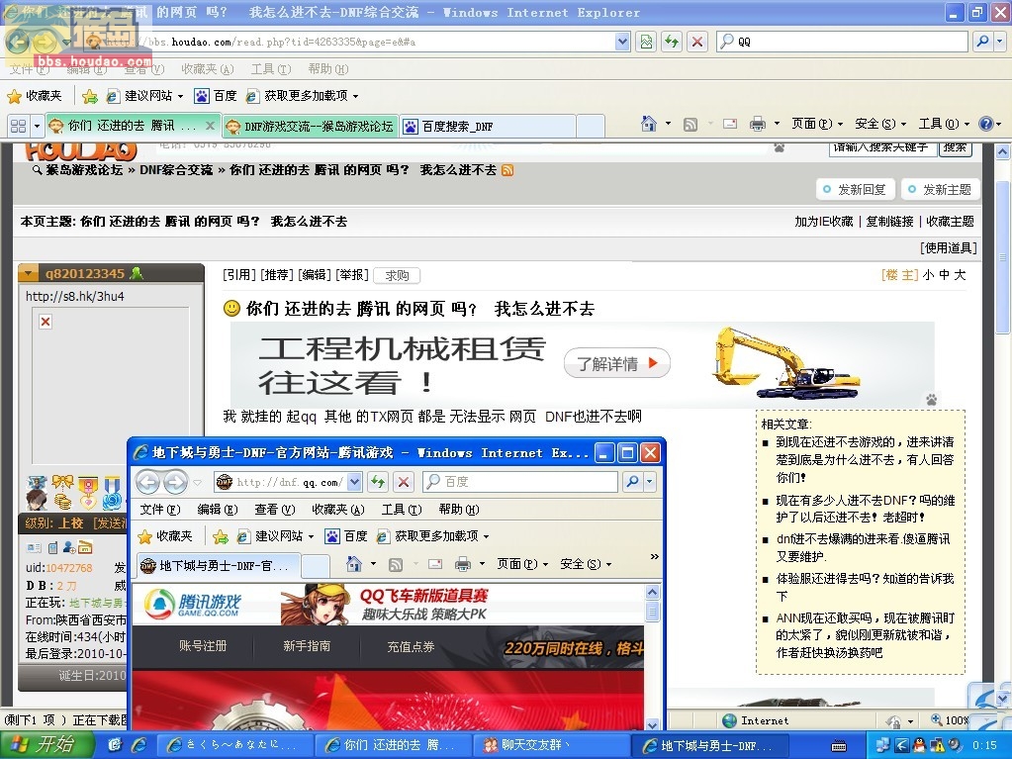Click Home icon in main IE command bar
The image size is (1012, 759).
tap(649, 124)
